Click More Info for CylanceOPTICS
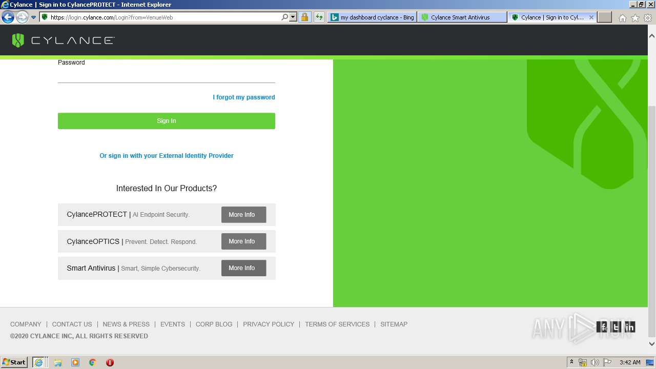 pos(243,241)
